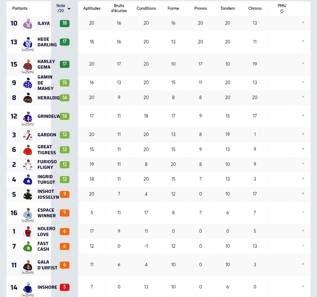This screenshot has height=297, width=317.
Task: Expand ILAYA row details chevron
Action: point(303,22)
